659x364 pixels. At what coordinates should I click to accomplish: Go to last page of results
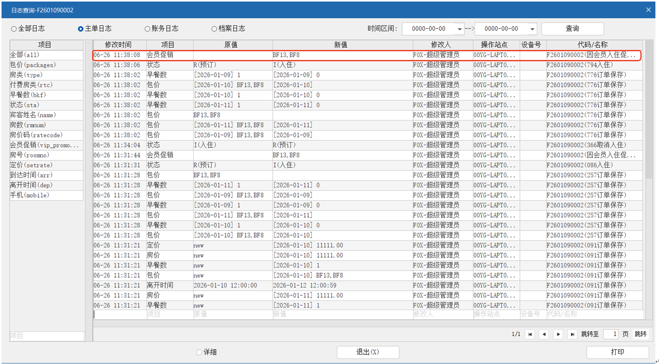click(x=572, y=334)
